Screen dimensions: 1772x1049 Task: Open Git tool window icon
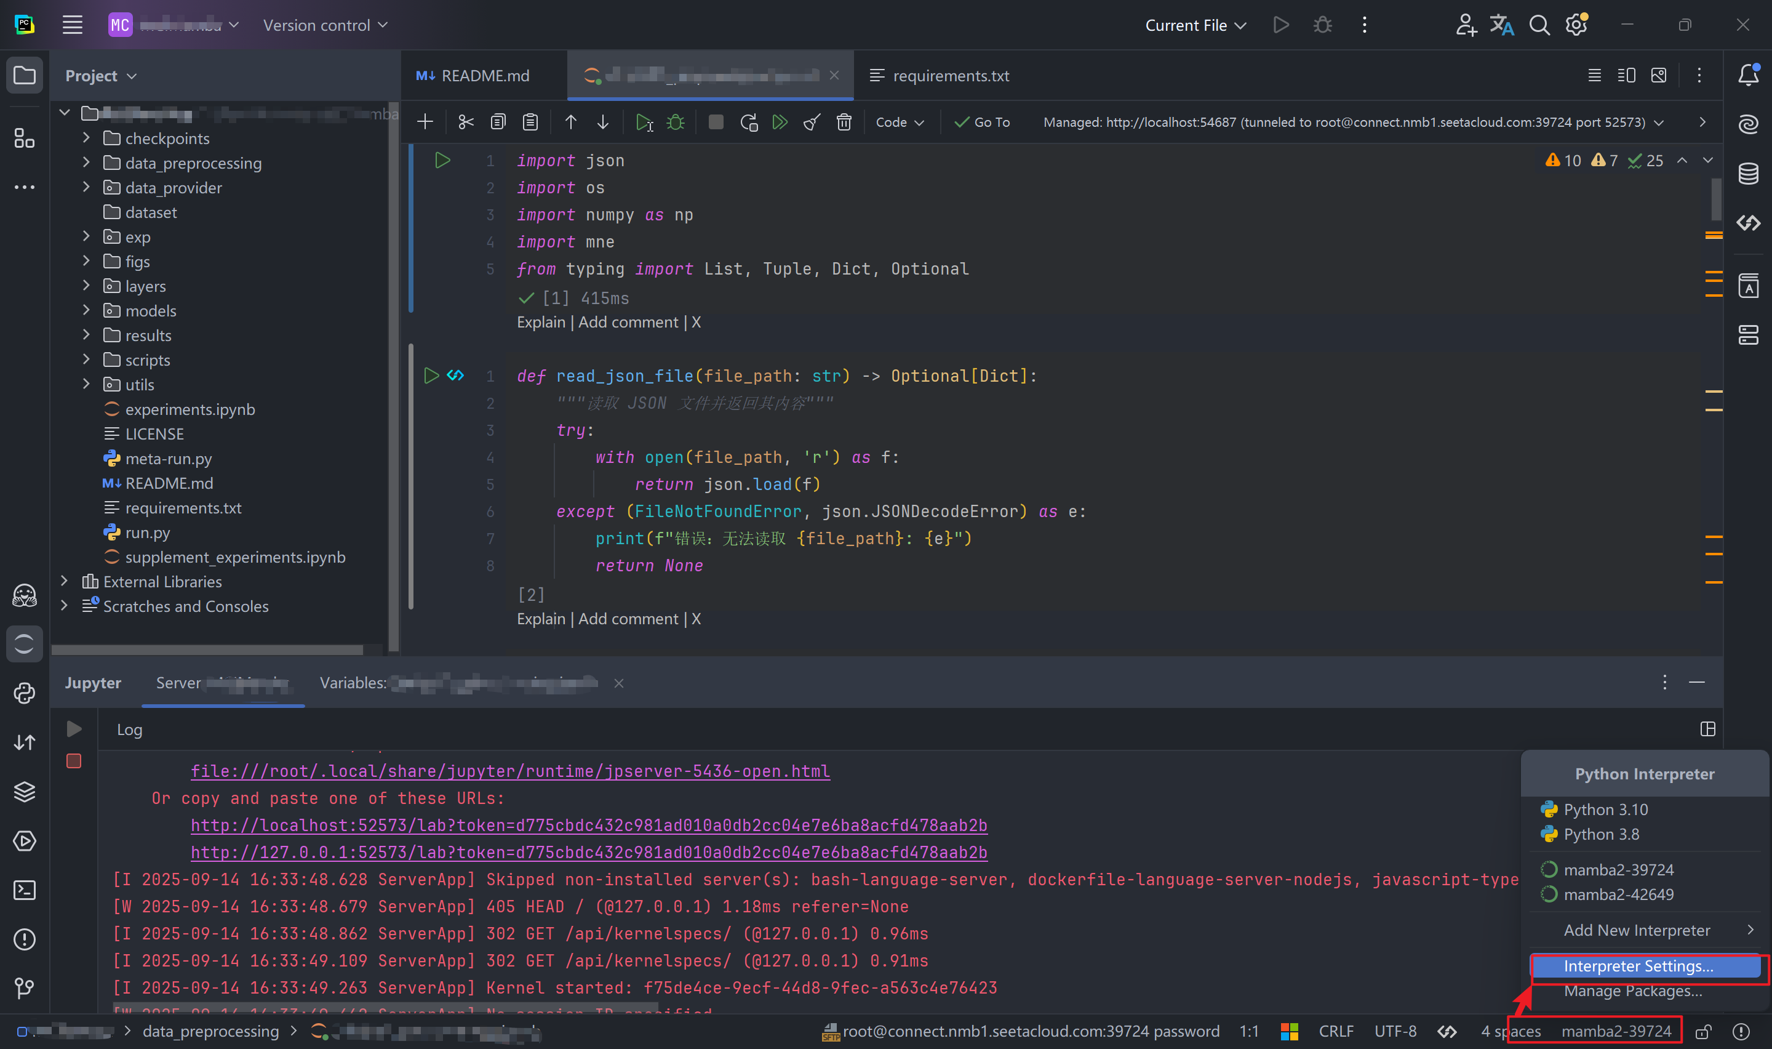click(25, 988)
